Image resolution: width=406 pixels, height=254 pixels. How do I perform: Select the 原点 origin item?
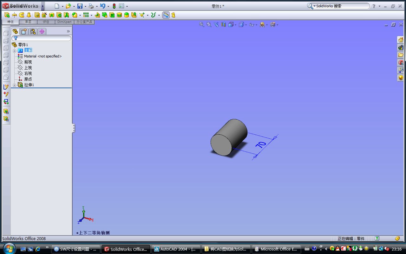tap(28, 79)
